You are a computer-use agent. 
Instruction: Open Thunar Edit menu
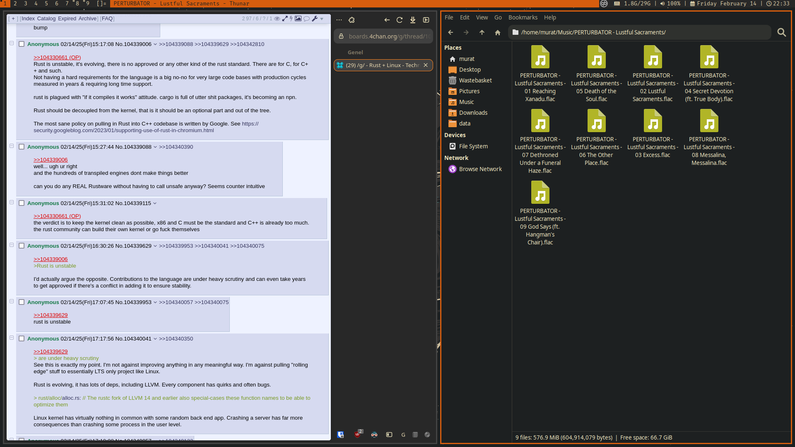[x=465, y=17]
